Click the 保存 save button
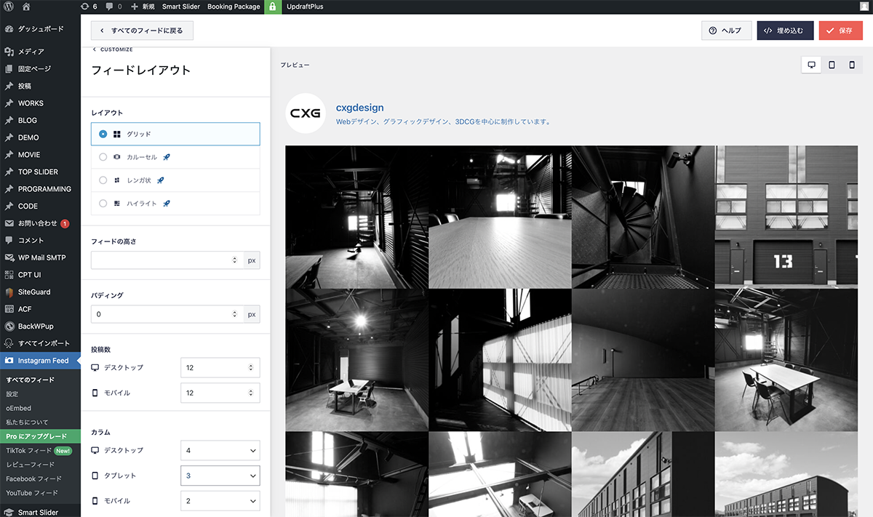Screen dimensions: 873x517 840,31
